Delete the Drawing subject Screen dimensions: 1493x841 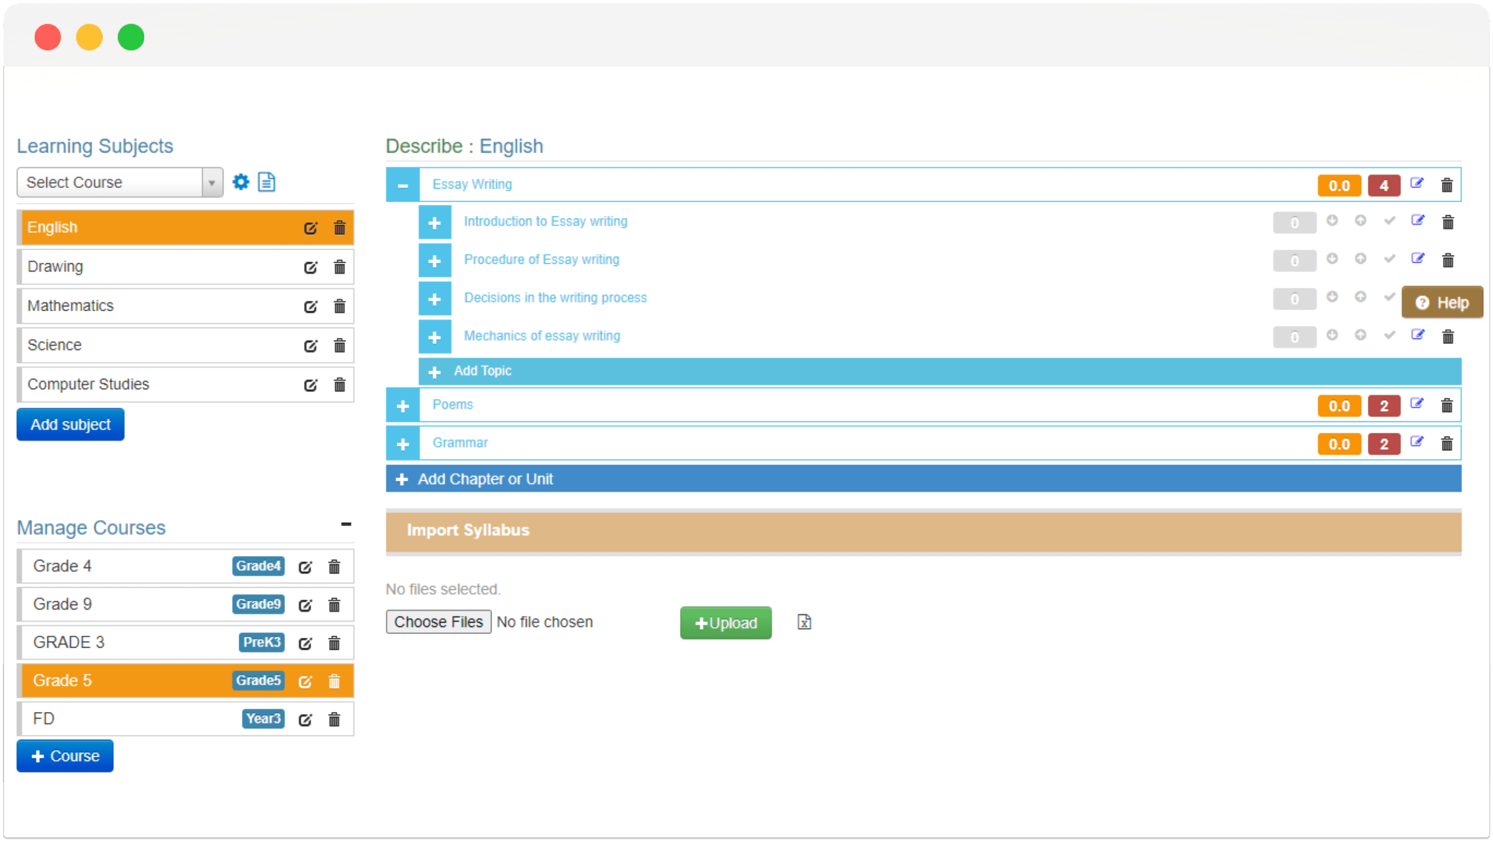[340, 267]
